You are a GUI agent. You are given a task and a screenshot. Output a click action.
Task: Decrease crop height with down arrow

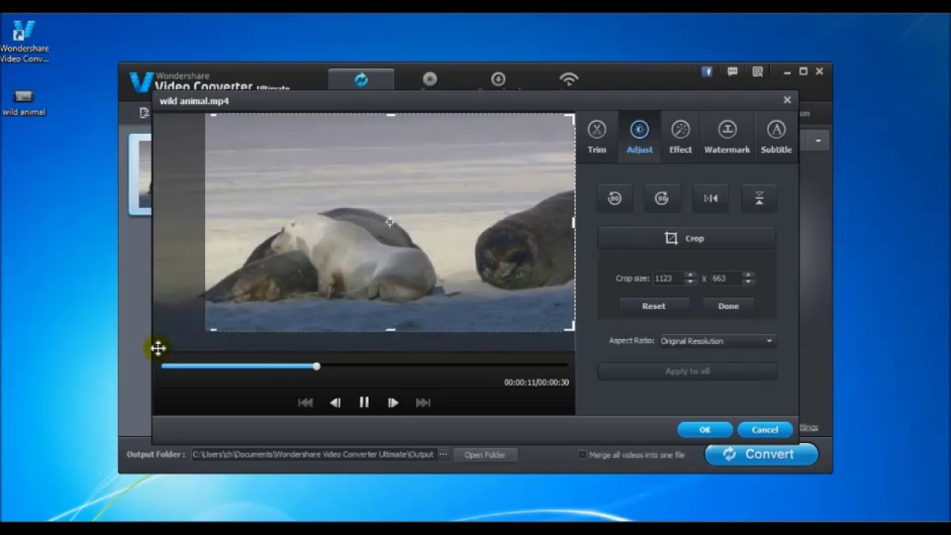pos(748,282)
